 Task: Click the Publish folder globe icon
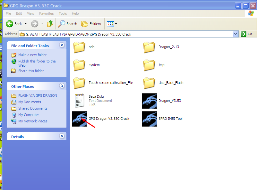pos(14,62)
